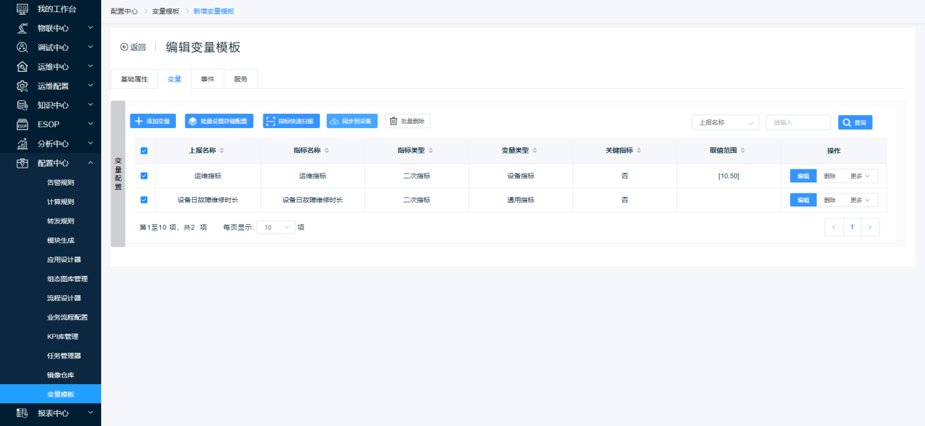The height and width of the screenshot is (426, 925).
Task: Expand 更多 menu for 运维指标 row
Action: click(x=859, y=176)
